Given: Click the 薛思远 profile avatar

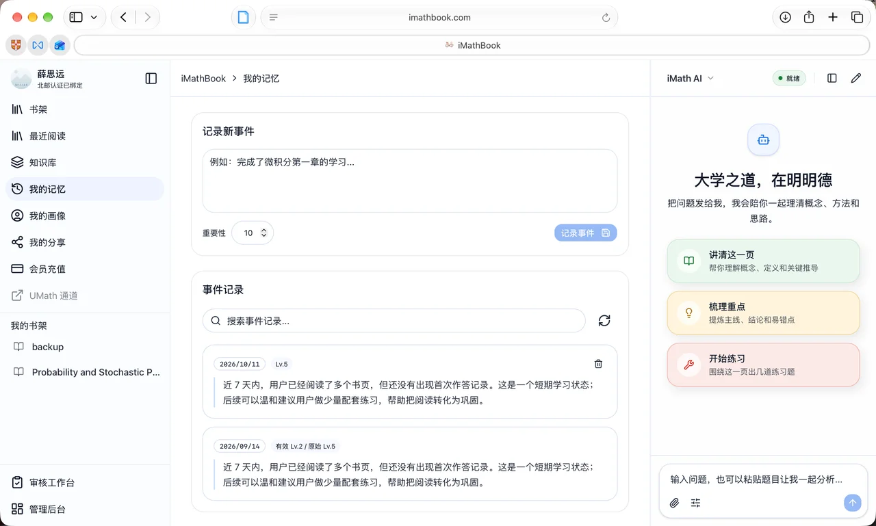Looking at the screenshot, I should [21, 79].
